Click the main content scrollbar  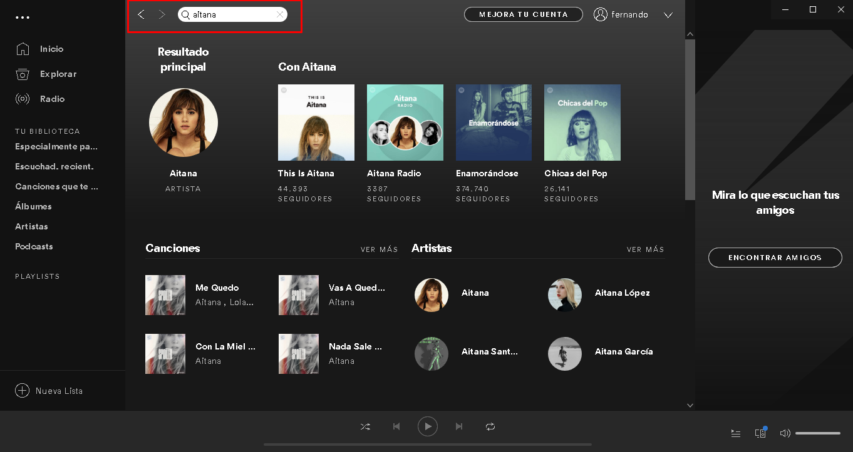[690, 119]
